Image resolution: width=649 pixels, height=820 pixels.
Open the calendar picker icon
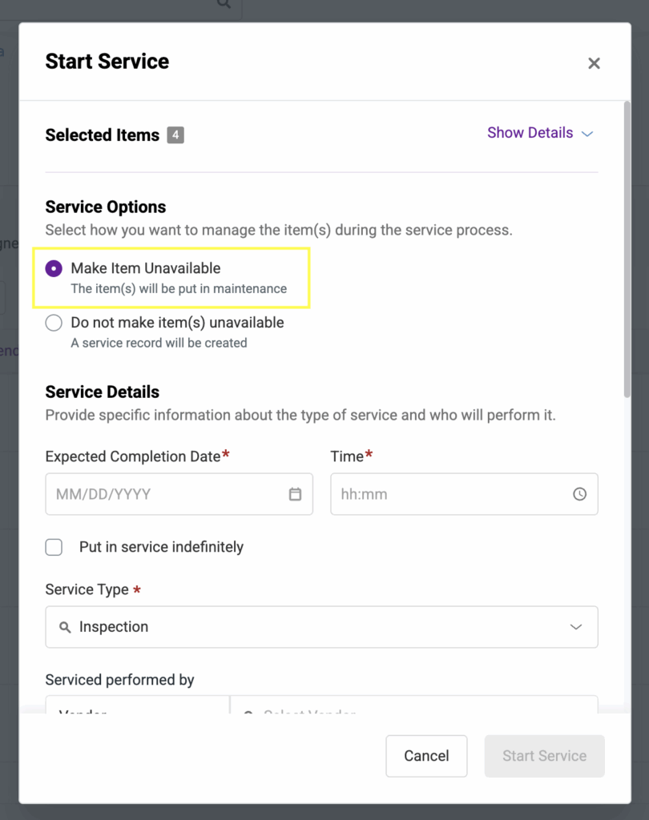(295, 494)
